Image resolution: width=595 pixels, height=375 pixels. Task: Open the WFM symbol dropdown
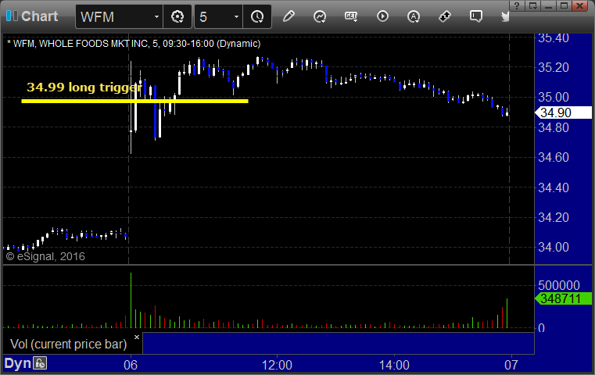point(156,16)
